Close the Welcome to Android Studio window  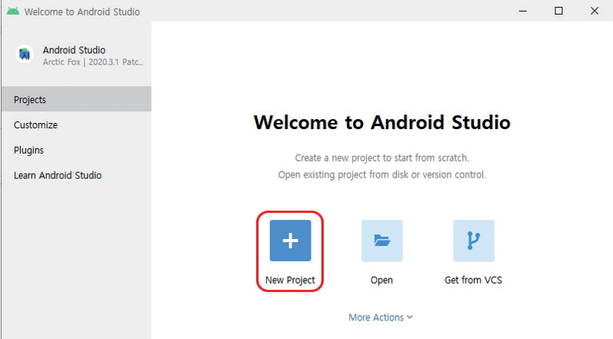point(595,11)
